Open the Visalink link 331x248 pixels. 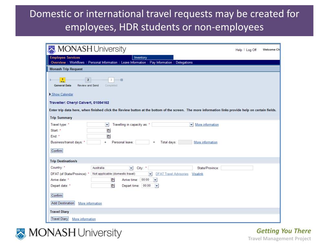point(198,174)
